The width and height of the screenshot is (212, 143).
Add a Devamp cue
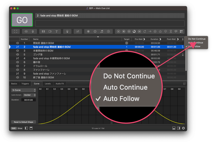[145, 31]
